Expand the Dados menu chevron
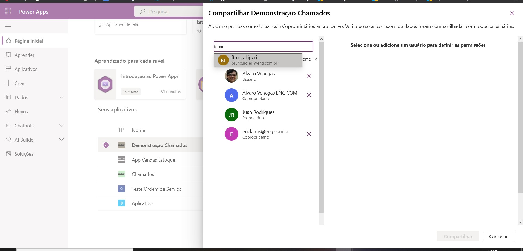Screen dimensions: 523x251 pyautogui.click(x=62, y=97)
